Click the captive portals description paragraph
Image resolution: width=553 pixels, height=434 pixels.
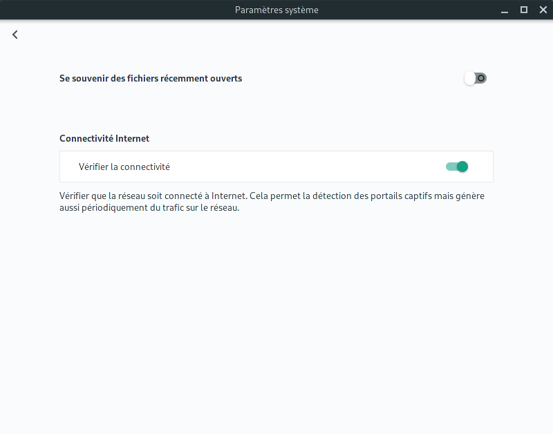click(x=272, y=202)
